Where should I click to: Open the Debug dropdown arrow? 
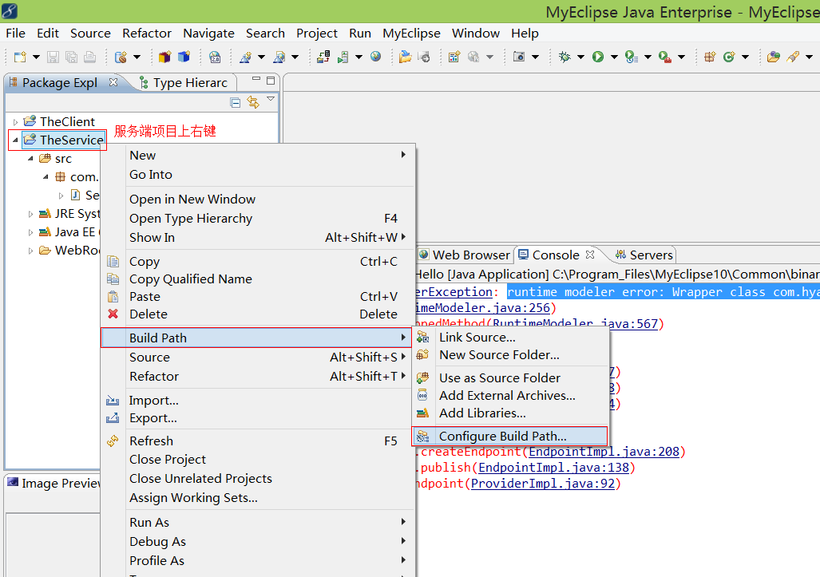click(x=580, y=57)
